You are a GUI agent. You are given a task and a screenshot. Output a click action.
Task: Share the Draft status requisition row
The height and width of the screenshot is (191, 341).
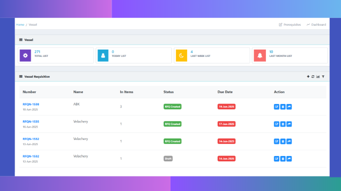pos(289,158)
